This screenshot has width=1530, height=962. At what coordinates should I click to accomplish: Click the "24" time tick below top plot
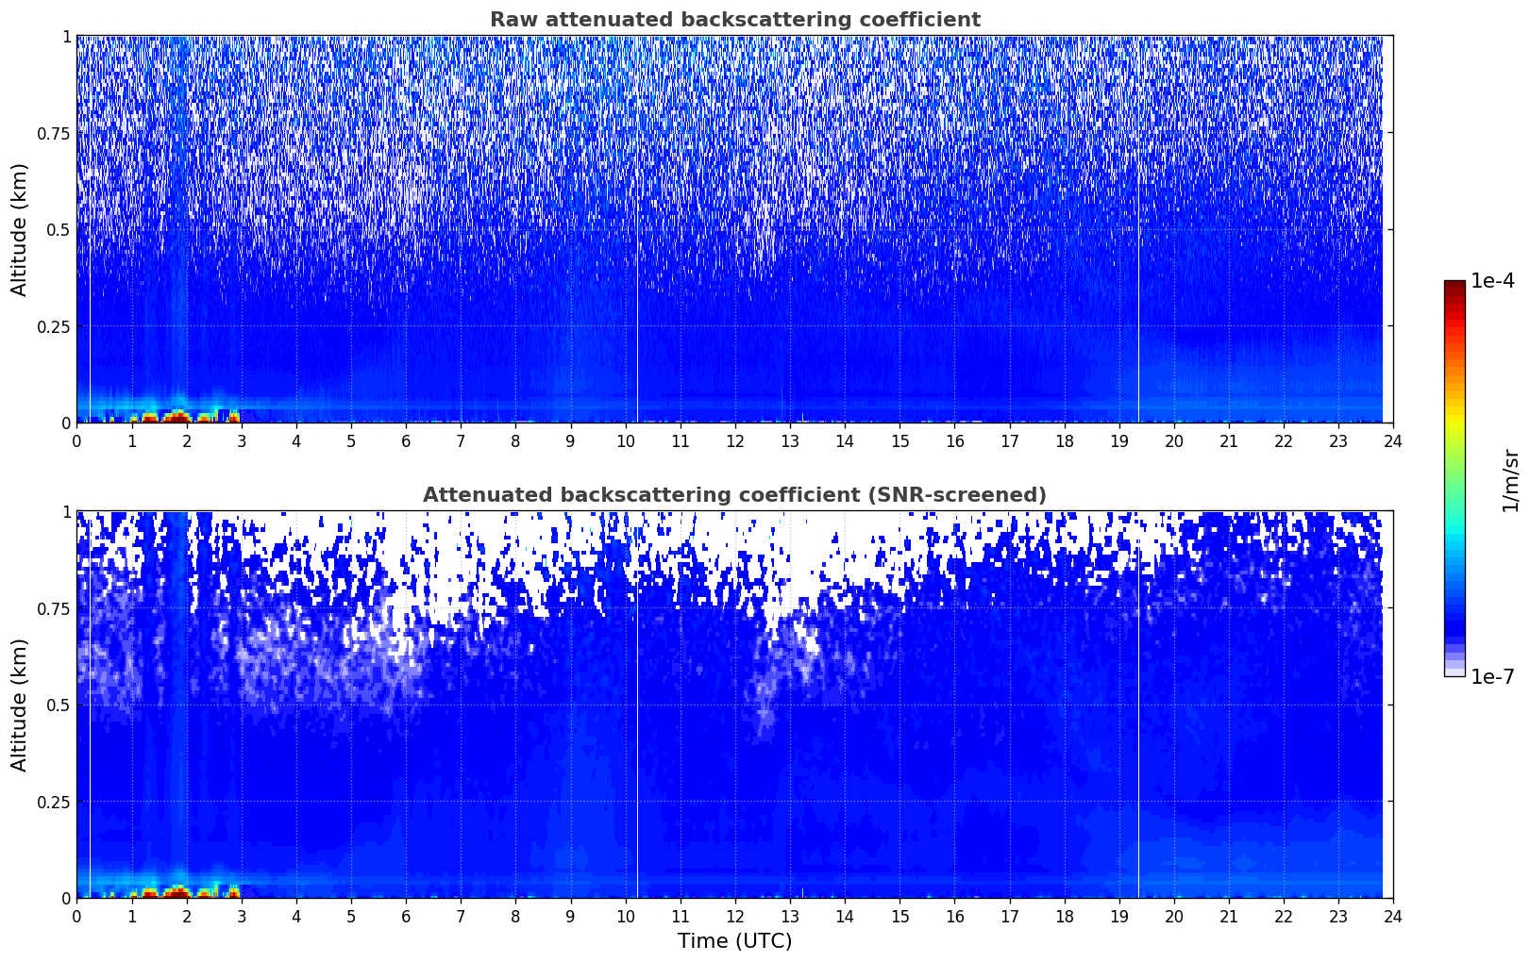coord(1393,440)
